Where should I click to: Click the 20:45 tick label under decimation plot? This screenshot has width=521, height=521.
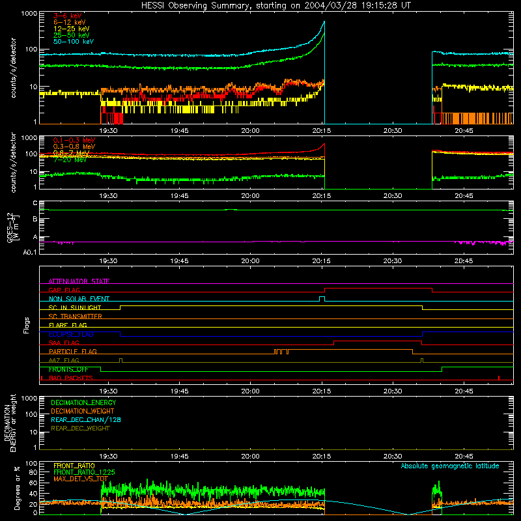click(x=464, y=457)
